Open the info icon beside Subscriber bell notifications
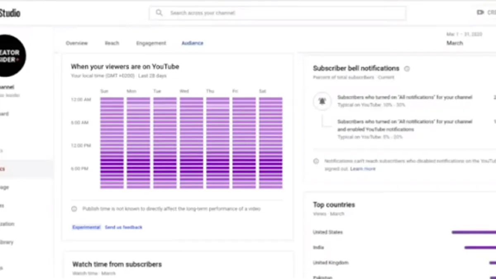 click(407, 69)
